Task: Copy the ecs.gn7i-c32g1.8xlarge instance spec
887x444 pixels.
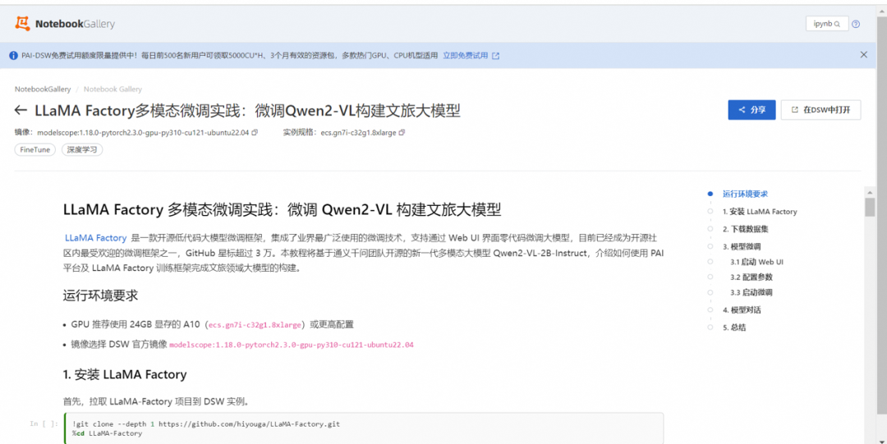Action: coord(402,132)
